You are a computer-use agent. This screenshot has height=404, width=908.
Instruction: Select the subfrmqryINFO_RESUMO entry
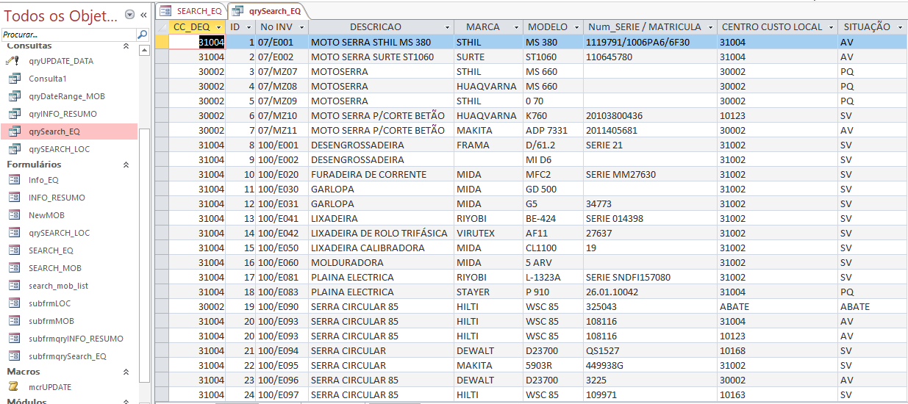(x=76, y=339)
